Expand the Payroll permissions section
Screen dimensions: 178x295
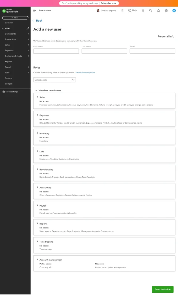click(x=37, y=205)
